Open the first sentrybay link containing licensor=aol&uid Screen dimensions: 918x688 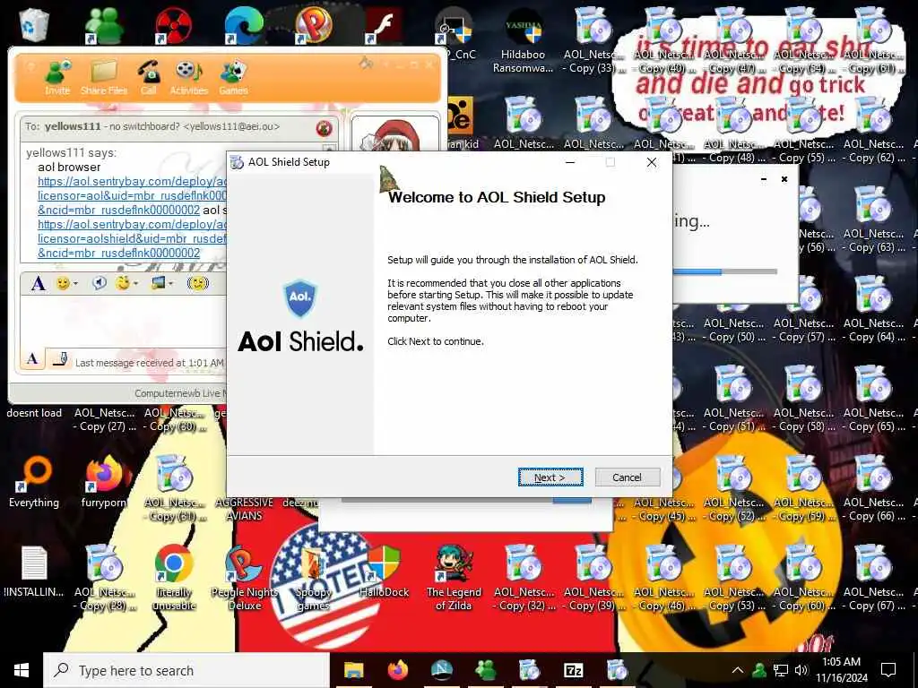133,195
